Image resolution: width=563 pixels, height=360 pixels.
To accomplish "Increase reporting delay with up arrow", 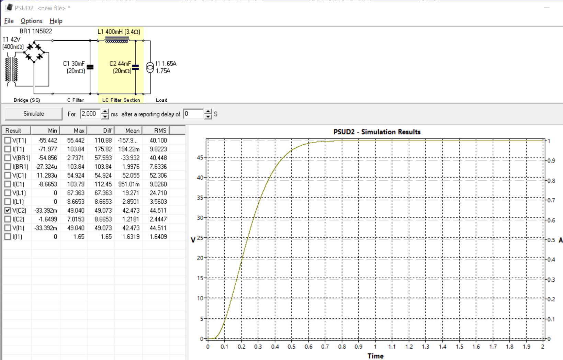I will (x=208, y=111).
